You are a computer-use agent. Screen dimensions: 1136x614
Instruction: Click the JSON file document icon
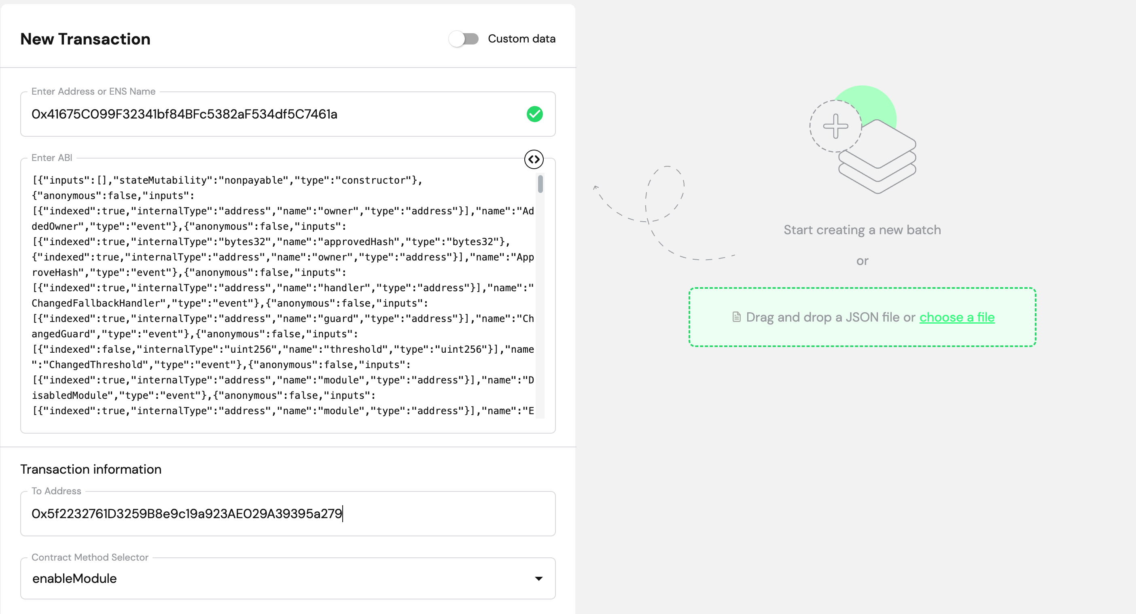736,317
